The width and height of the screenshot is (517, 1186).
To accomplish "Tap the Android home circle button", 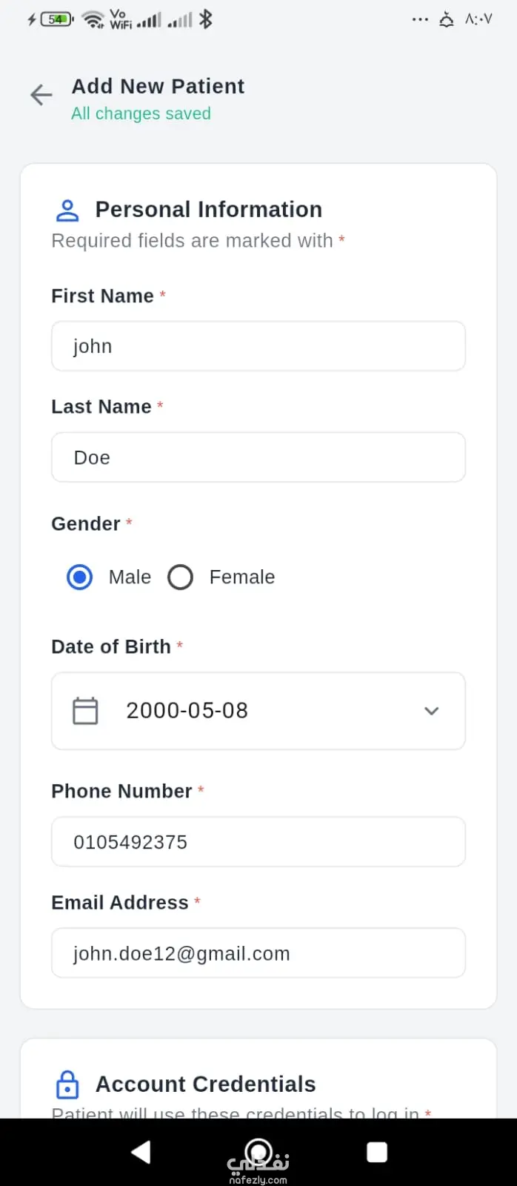I will pos(258,1152).
